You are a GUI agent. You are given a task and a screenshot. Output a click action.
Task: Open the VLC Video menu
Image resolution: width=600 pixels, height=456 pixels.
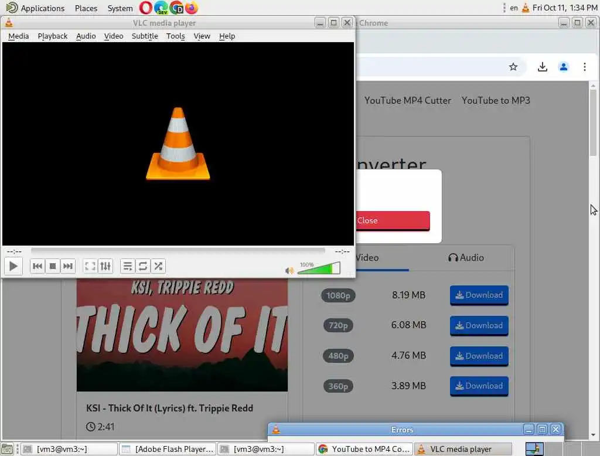pos(114,36)
